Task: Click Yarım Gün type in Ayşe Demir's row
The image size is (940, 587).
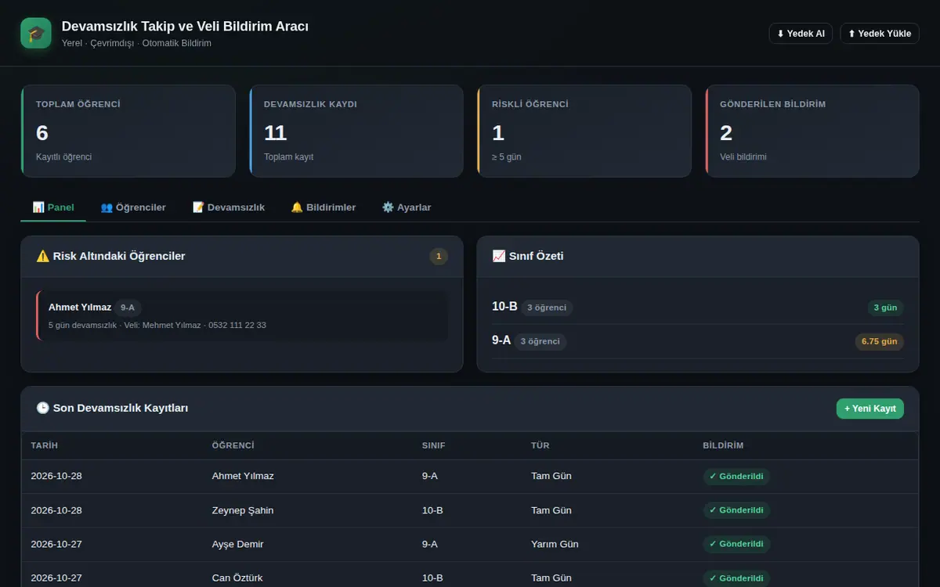Action: [x=555, y=544]
